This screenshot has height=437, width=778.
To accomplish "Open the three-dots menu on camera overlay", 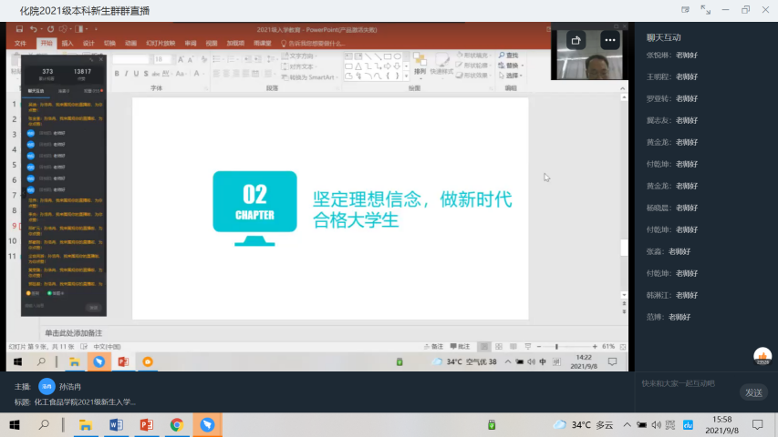I will [x=610, y=41].
